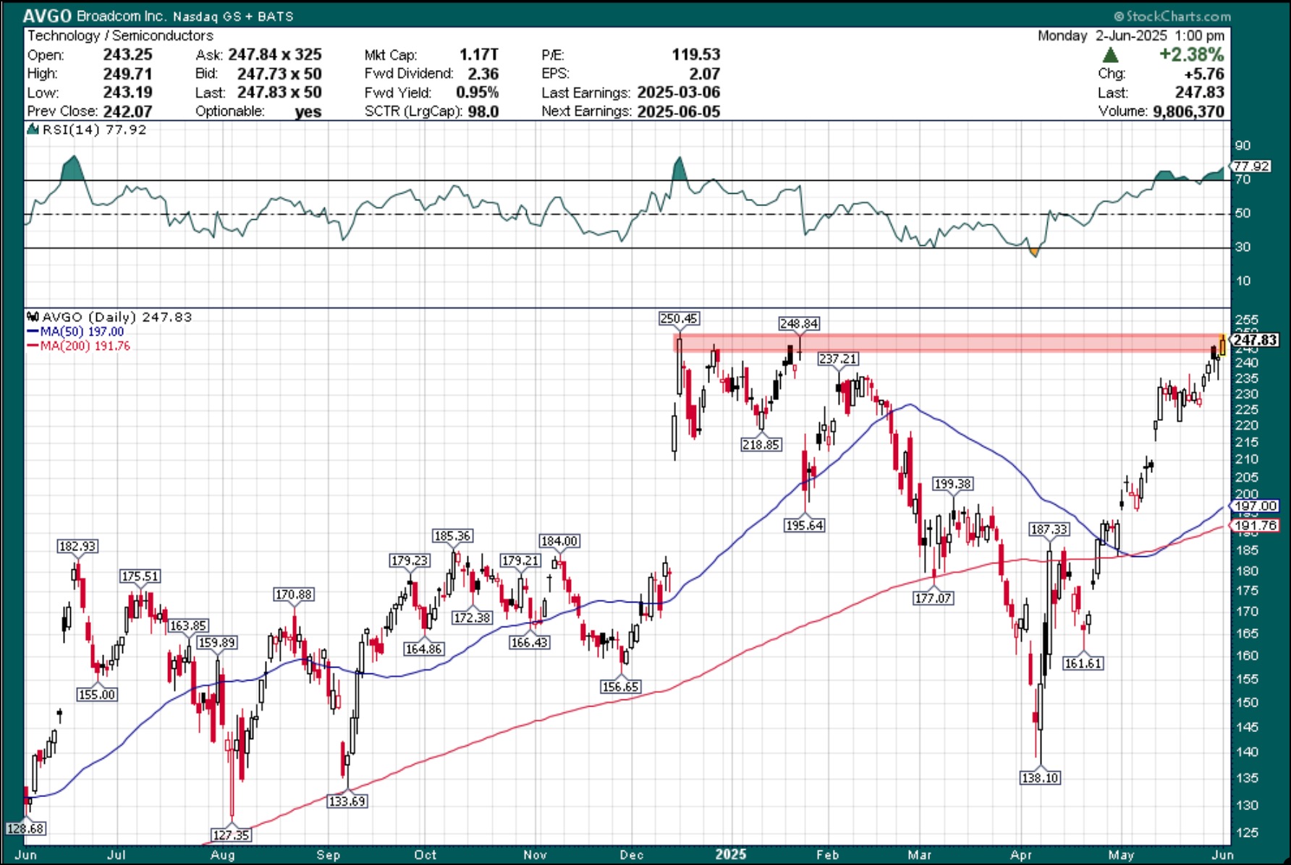Image resolution: width=1291 pixels, height=865 pixels.
Task: Click the green up-arrow change indicator
Action: (1110, 55)
